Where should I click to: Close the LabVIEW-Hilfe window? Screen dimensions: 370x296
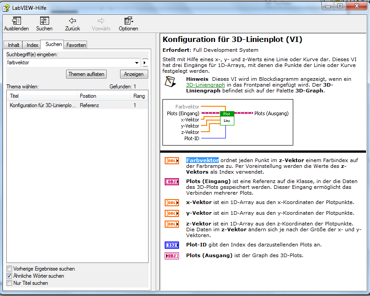coord(357,6)
